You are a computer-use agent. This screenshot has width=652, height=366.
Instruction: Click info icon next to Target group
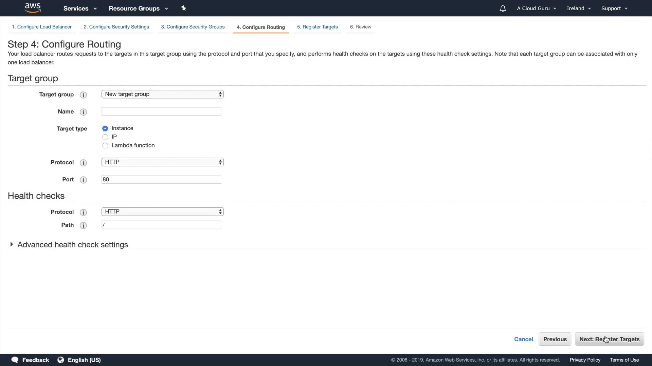pos(83,95)
